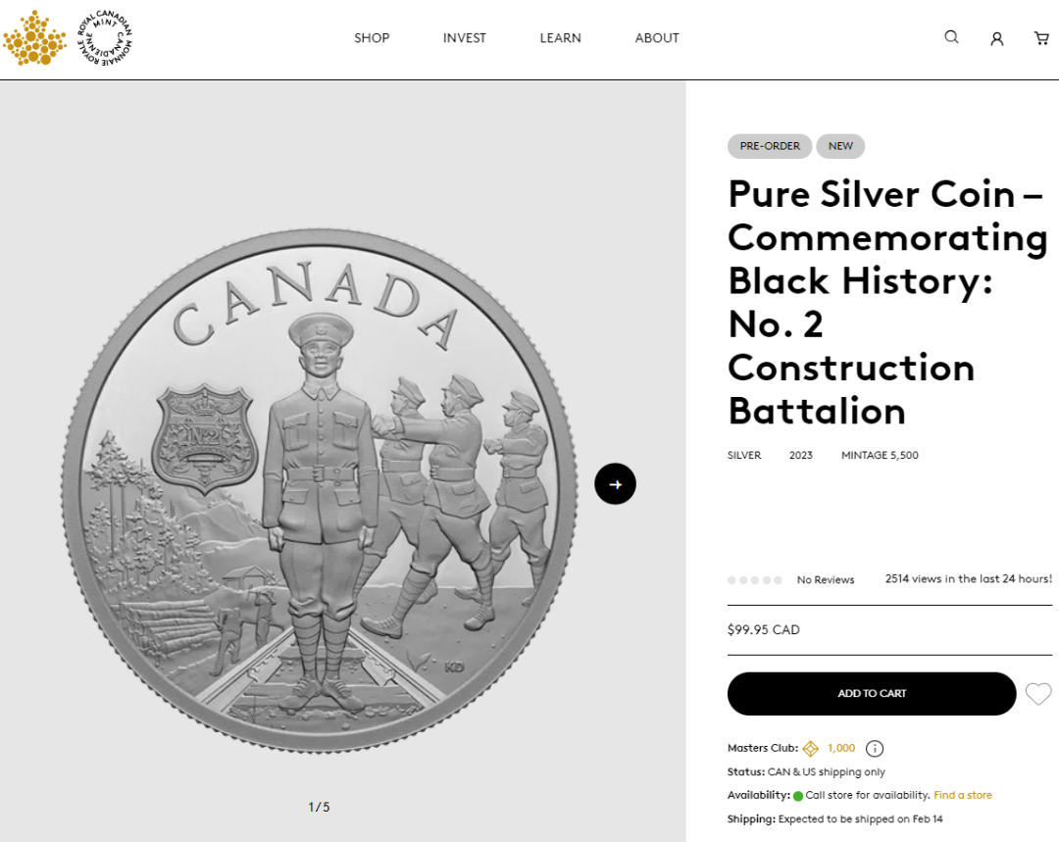Viewport: 1059px width, 842px height.
Task: Click the No Reviews text
Action: click(825, 580)
